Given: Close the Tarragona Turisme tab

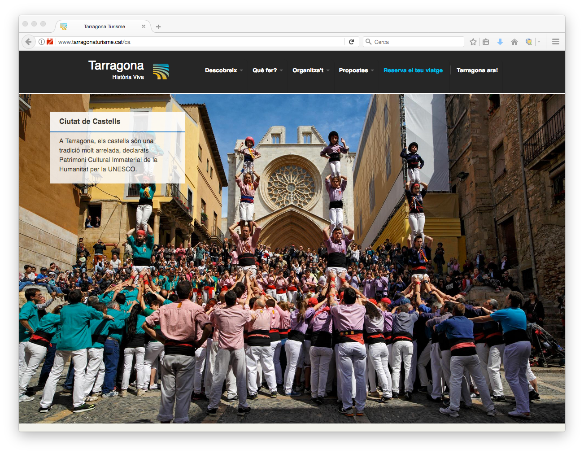Looking at the screenshot, I should (144, 26).
